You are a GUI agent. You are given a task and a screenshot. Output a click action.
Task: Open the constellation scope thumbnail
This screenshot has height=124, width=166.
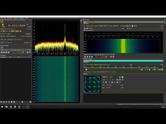click(x=93, y=84)
